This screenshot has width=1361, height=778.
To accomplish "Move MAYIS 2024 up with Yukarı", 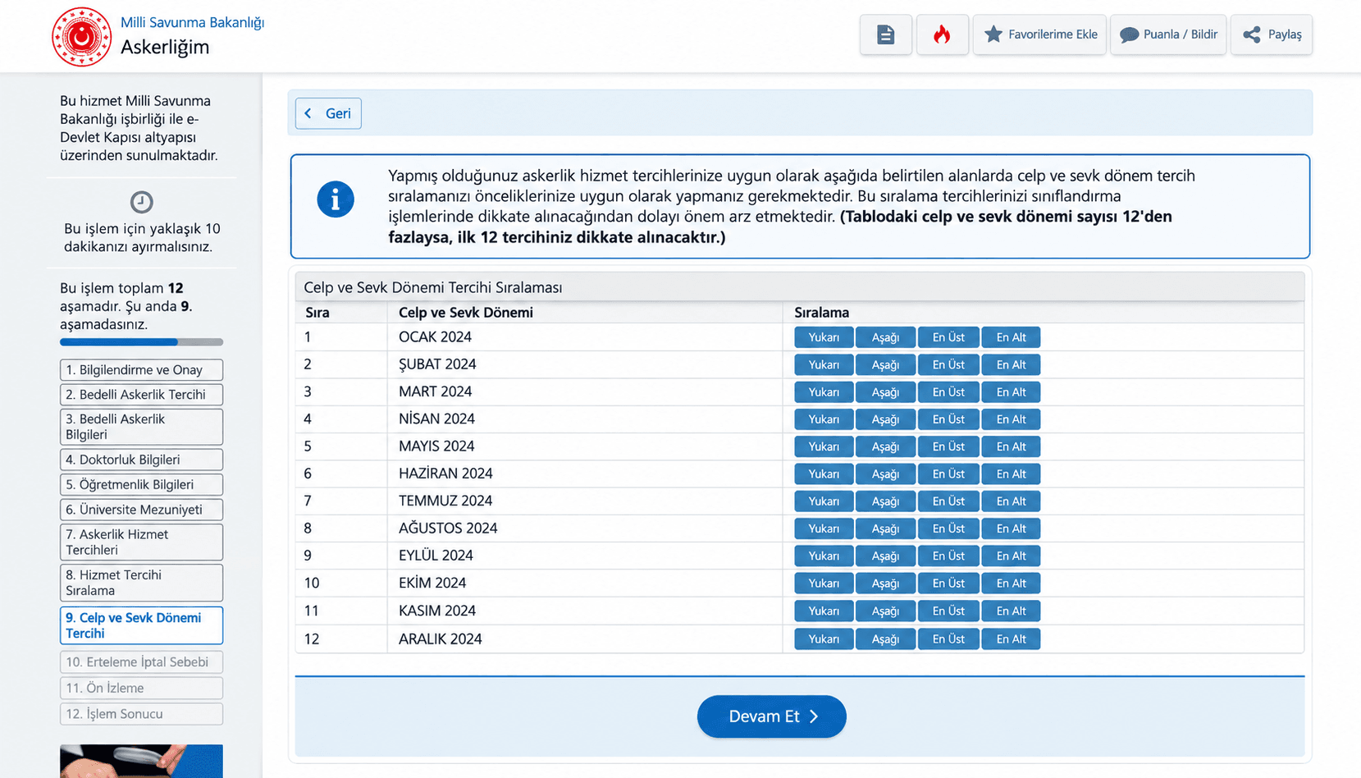I will pos(824,446).
